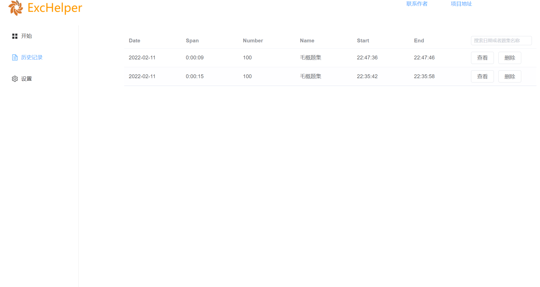540x287 pixels.
Task: View the record started at 22:35:42
Action: tap(482, 76)
